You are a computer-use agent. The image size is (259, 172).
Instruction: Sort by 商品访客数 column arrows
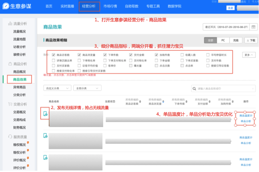pos(140,101)
